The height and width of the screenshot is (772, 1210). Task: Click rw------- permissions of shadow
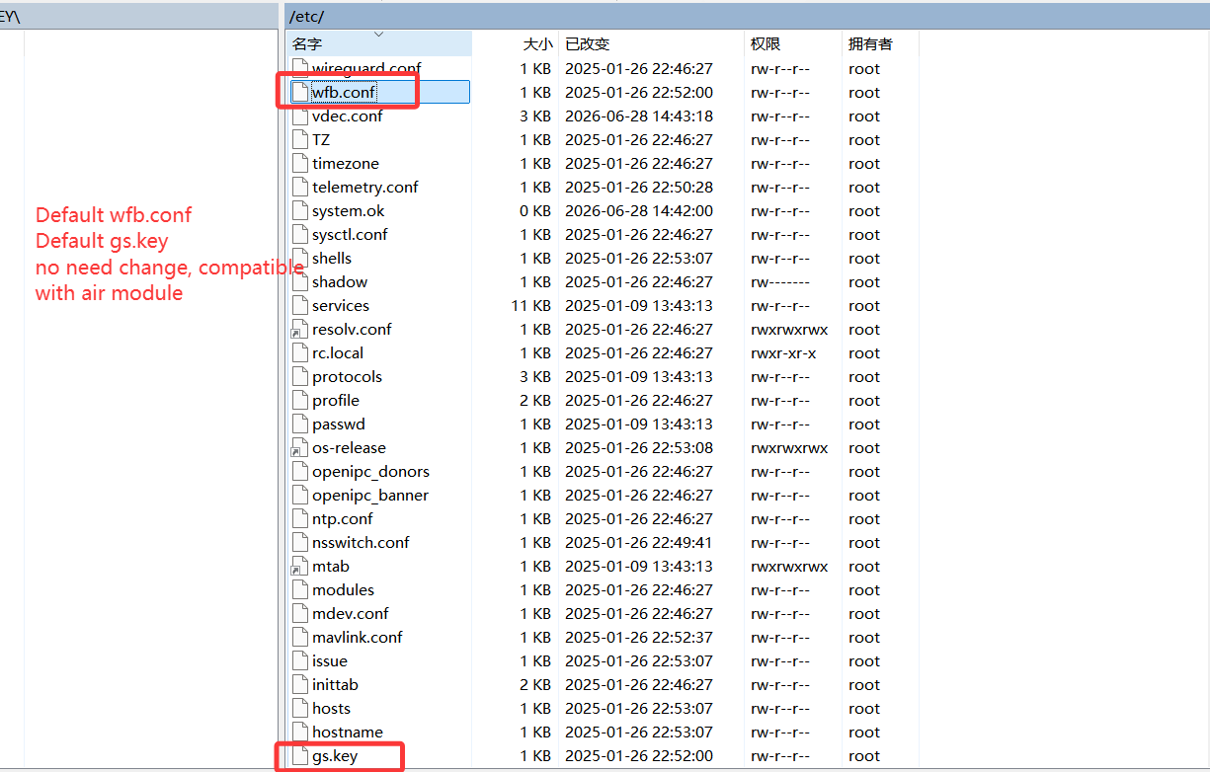click(780, 281)
